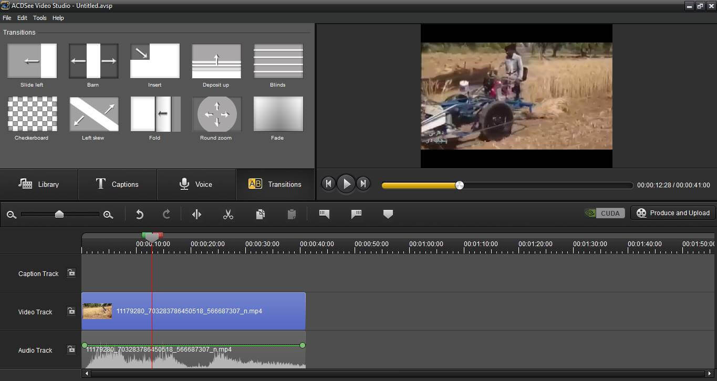Click the video preview image
Image resolution: width=717 pixels, height=381 pixels.
pos(516,96)
